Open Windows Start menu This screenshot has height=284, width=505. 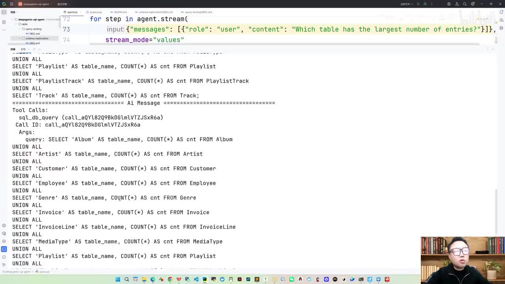click(118, 279)
